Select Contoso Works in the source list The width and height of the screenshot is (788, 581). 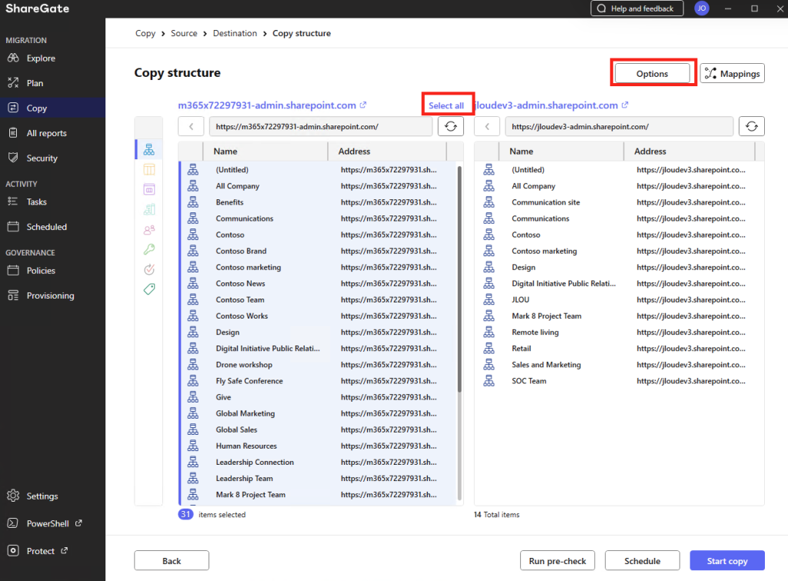(x=318, y=316)
